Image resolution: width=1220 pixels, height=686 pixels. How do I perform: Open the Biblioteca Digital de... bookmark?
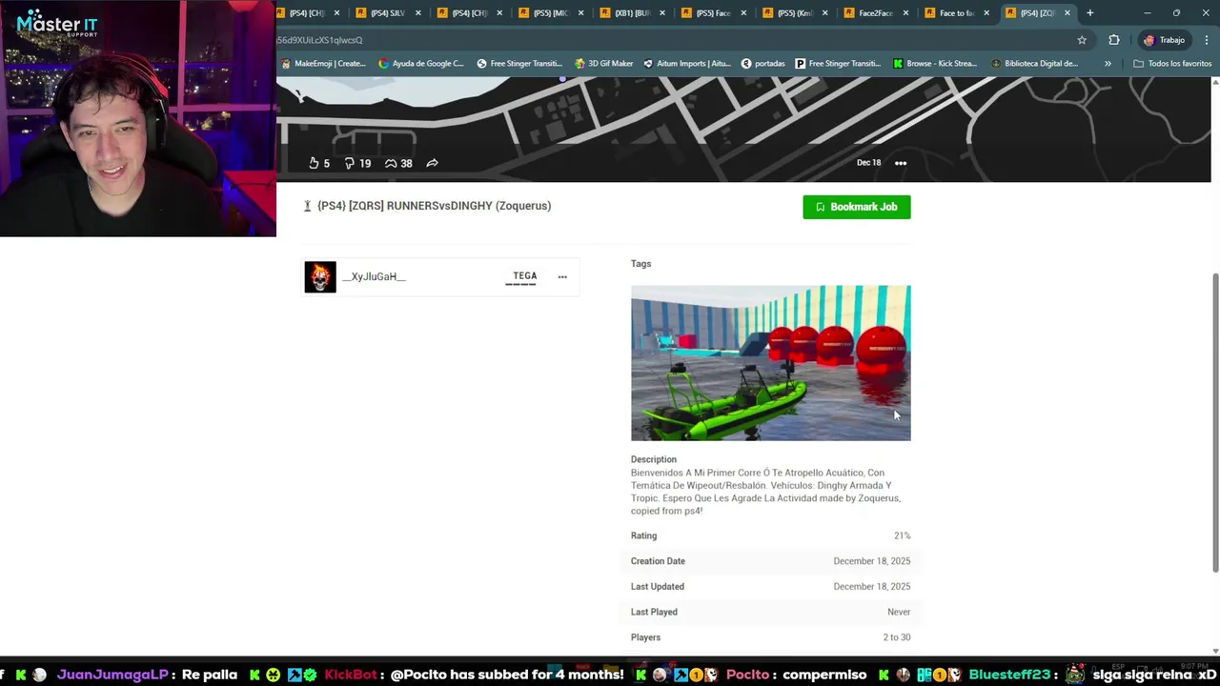coord(1034,64)
